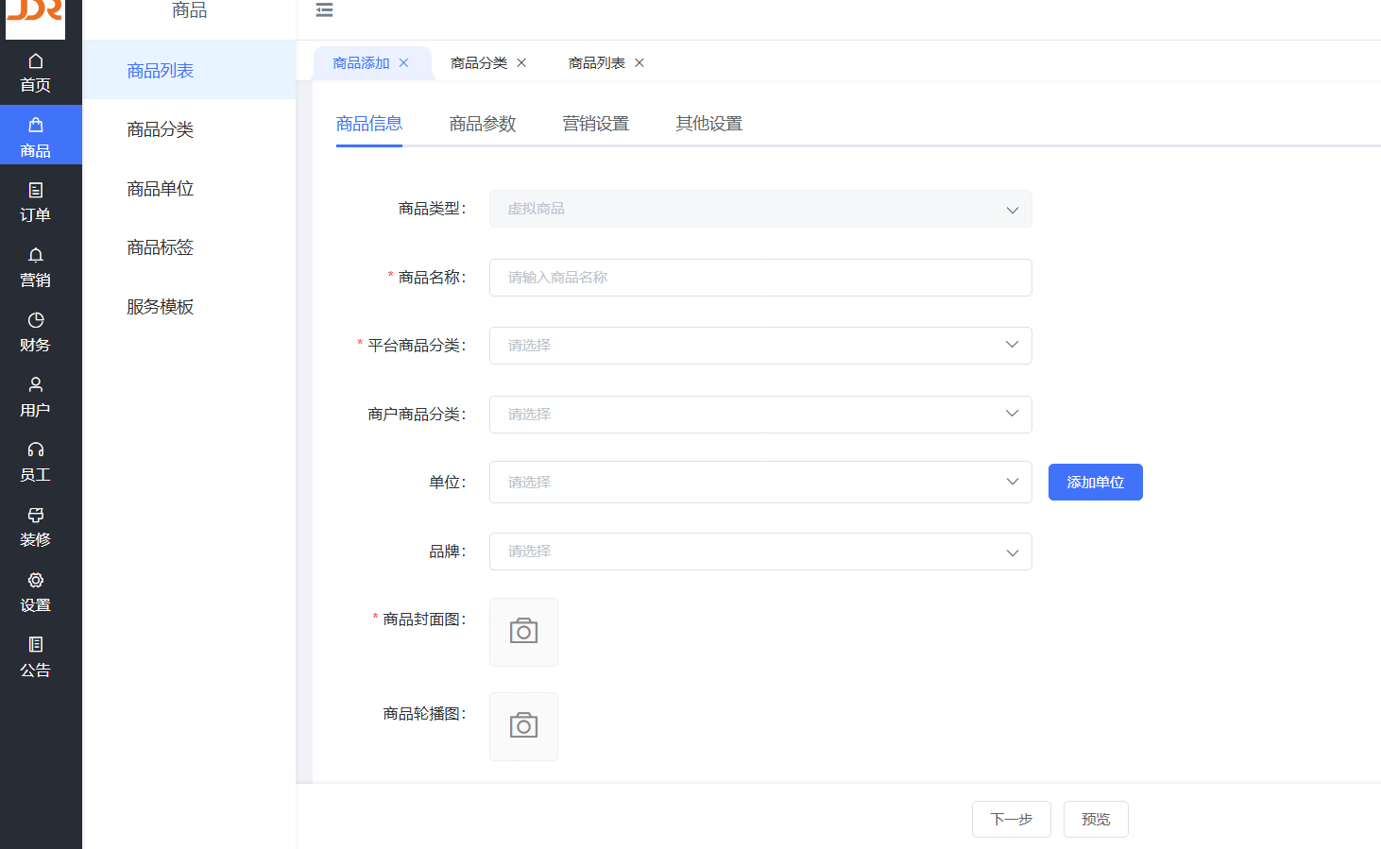
Task: Open the 单位 unit dropdown
Action: coord(760,483)
